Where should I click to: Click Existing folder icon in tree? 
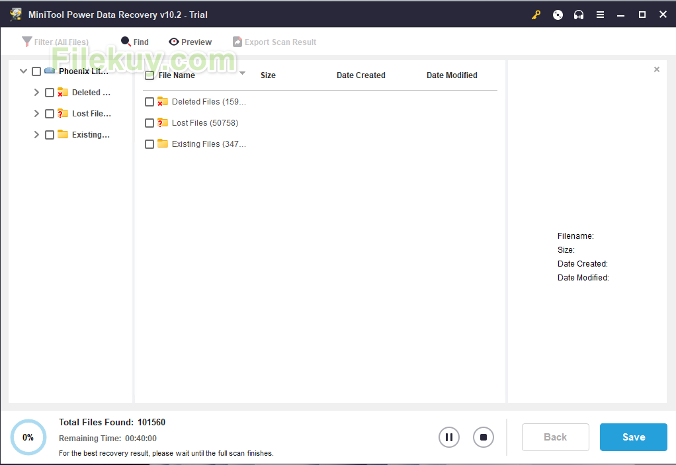(63, 134)
